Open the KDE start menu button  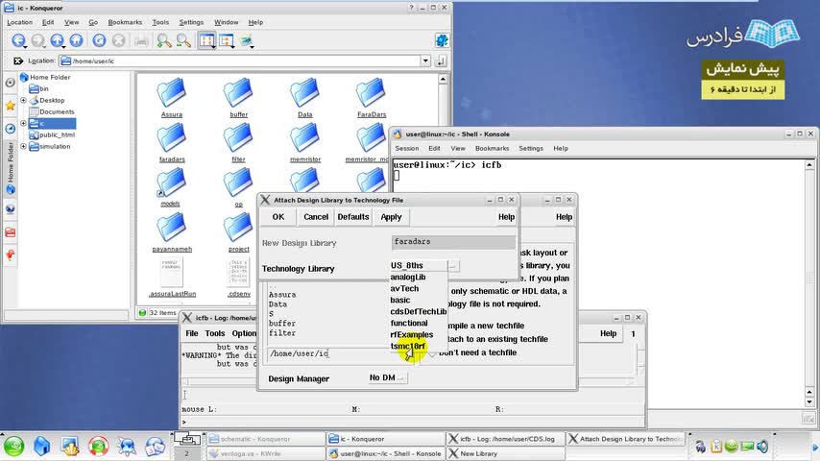[14, 447]
